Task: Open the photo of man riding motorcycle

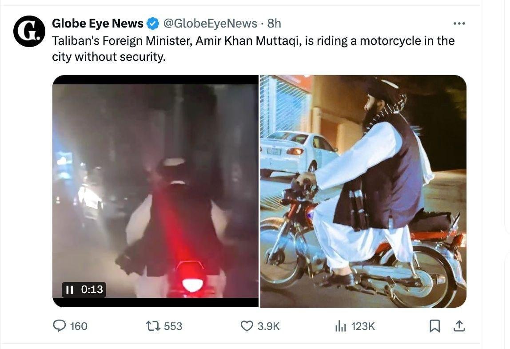Action: (363, 191)
